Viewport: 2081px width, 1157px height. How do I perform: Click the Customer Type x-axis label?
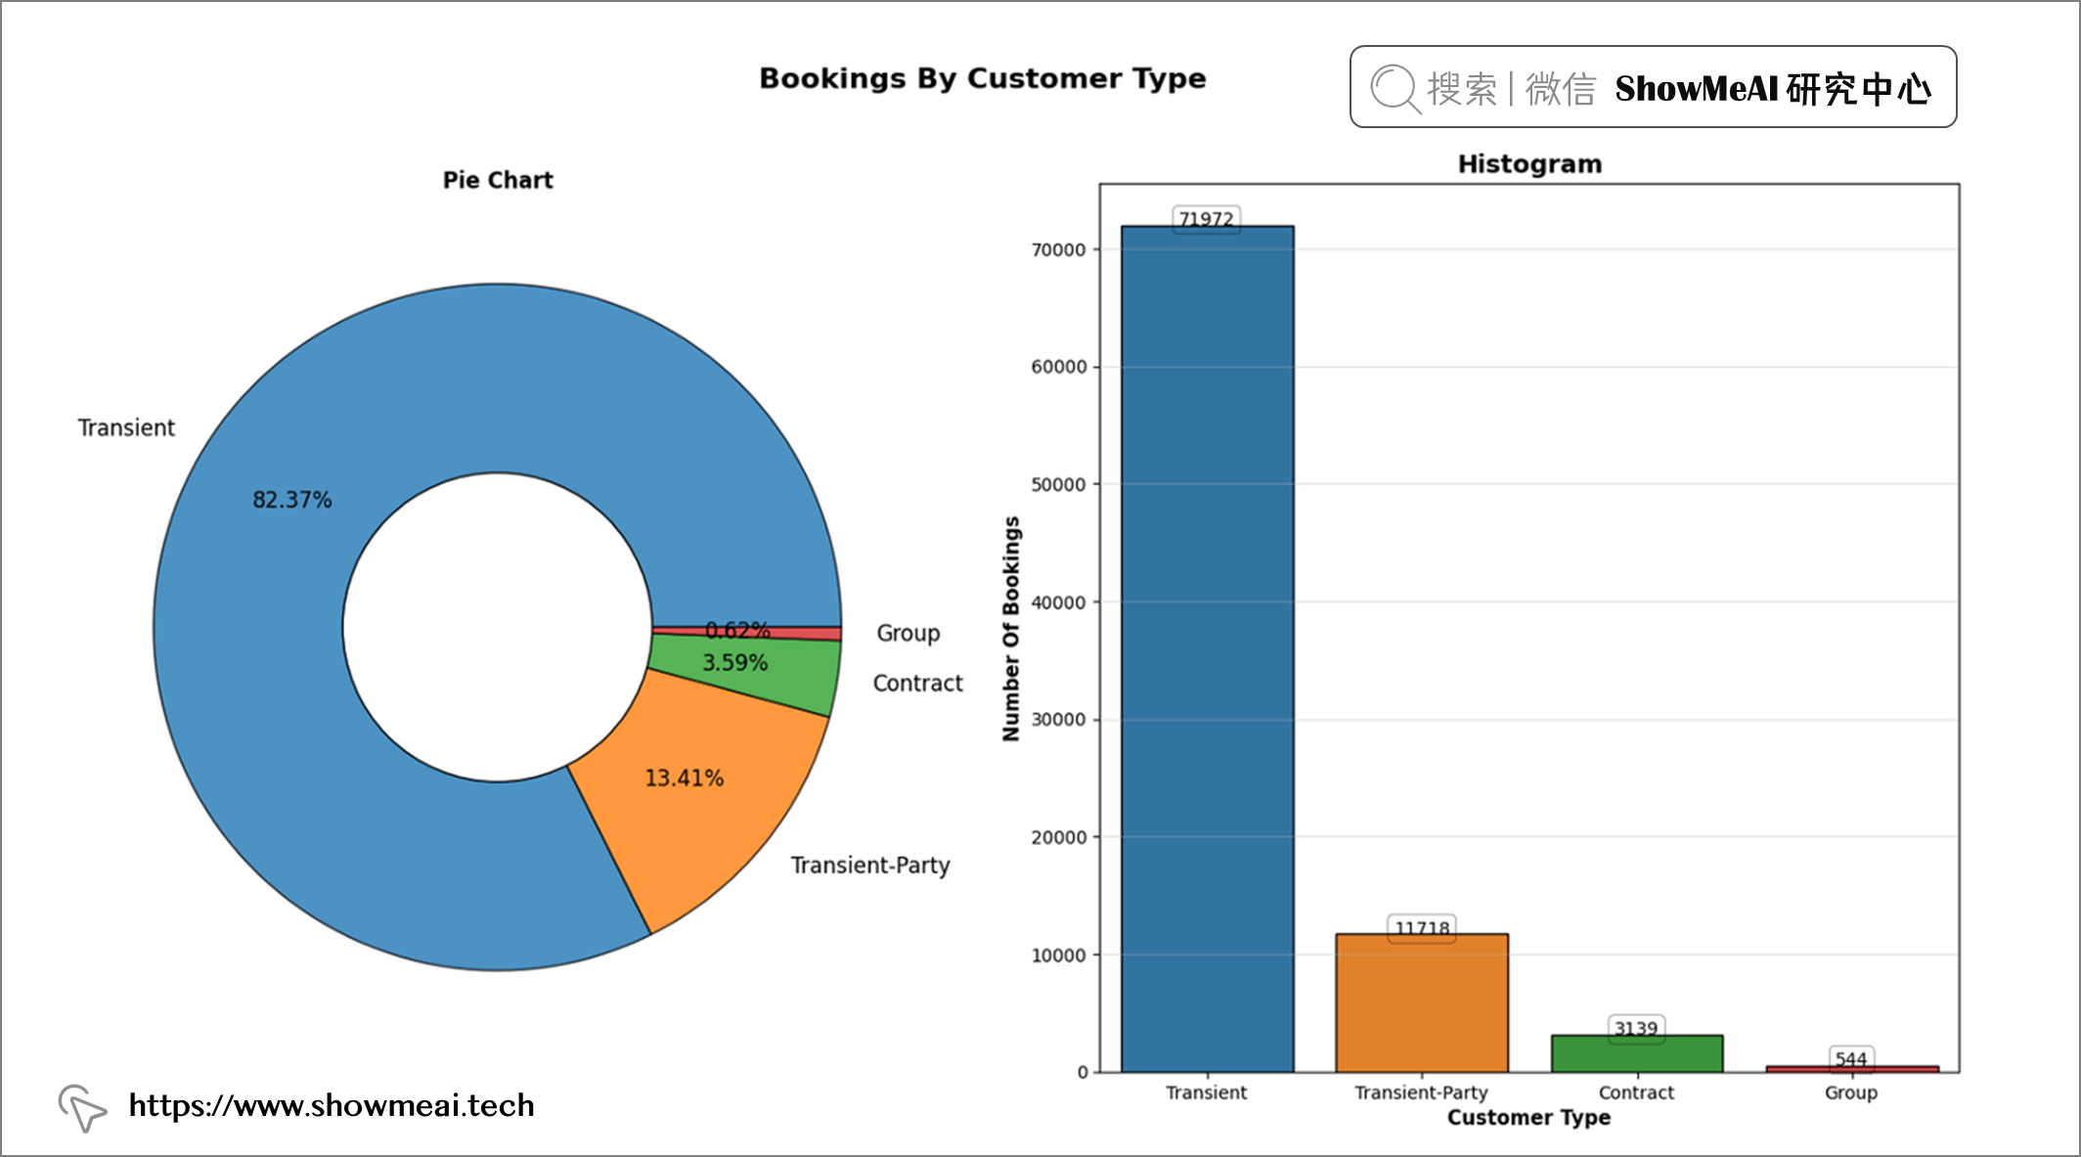tap(1528, 1117)
